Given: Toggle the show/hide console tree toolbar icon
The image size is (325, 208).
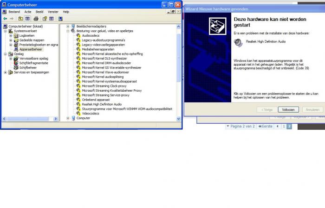Looking at the screenshot, I should (27, 19).
